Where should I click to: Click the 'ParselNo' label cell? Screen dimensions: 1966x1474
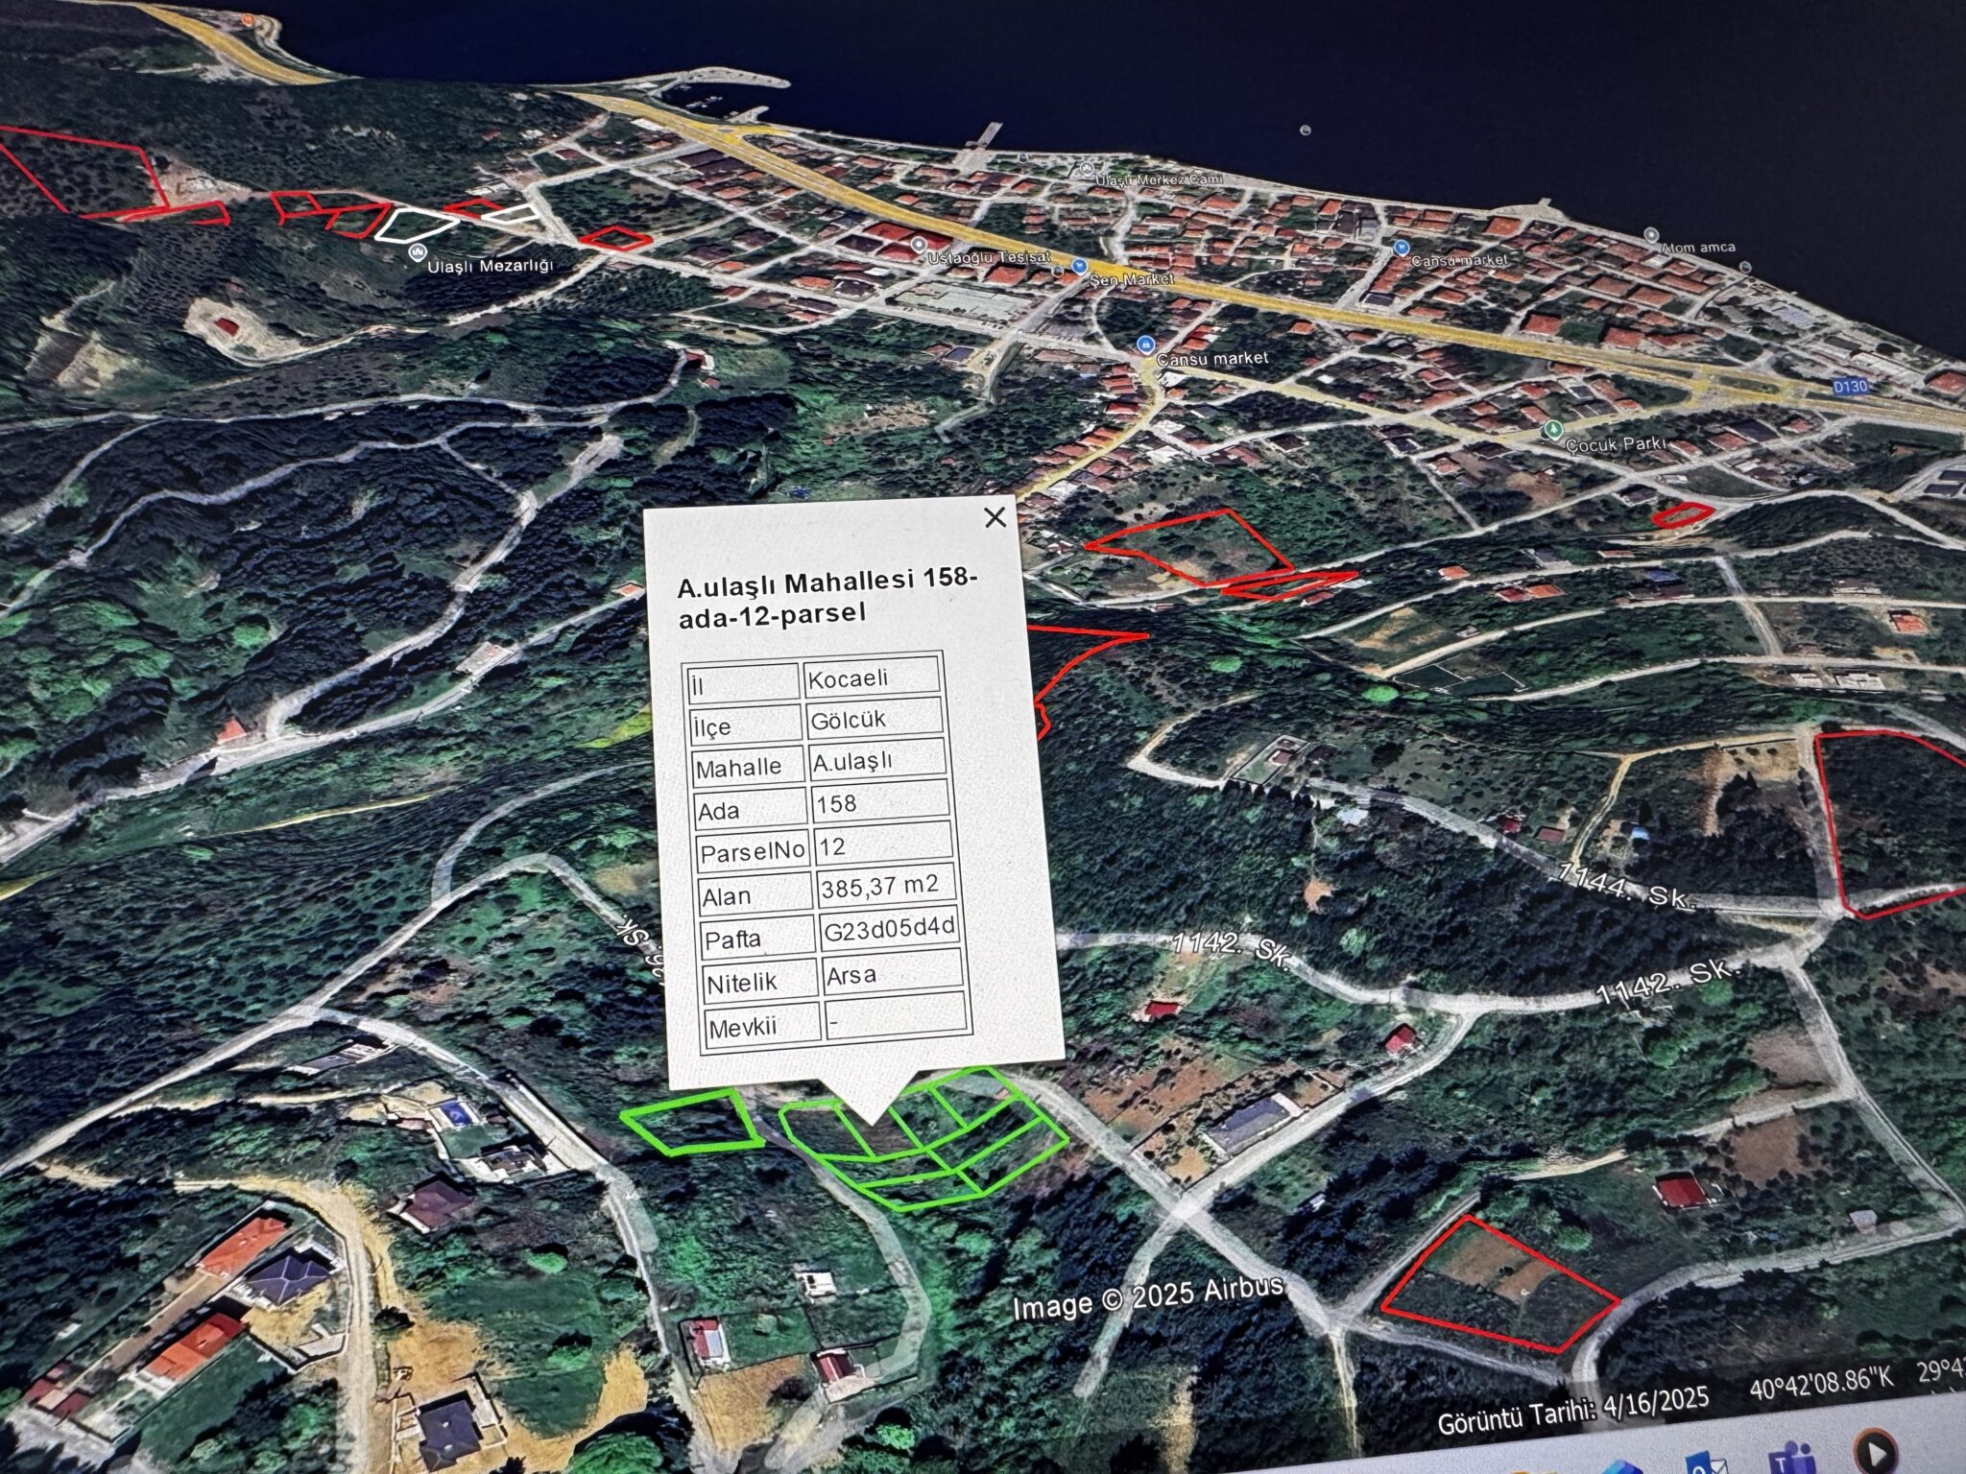click(x=753, y=851)
